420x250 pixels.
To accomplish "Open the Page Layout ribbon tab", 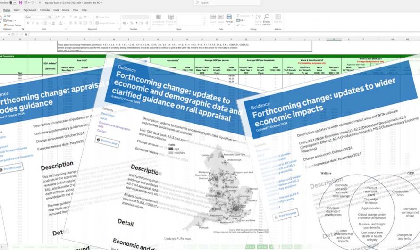I will pos(30,10).
